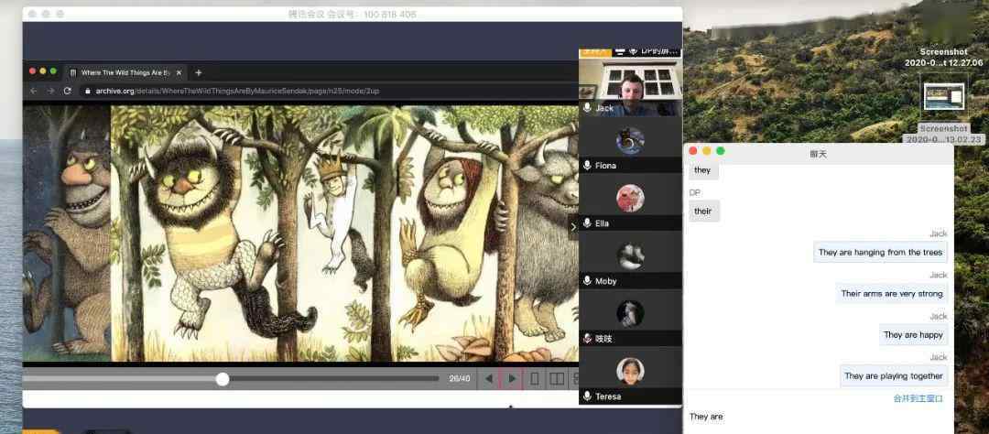Click the Fiona name label
The height and width of the screenshot is (434, 989).
(x=605, y=166)
